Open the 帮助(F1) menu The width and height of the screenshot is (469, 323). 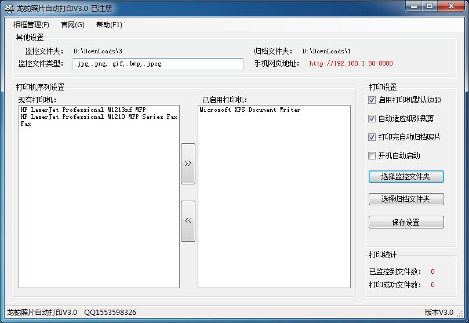[109, 25]
